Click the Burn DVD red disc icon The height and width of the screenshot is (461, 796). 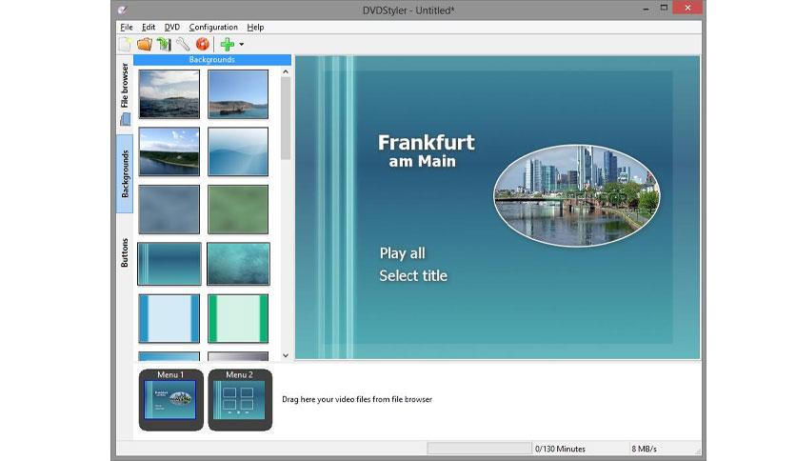coord(203,45)
